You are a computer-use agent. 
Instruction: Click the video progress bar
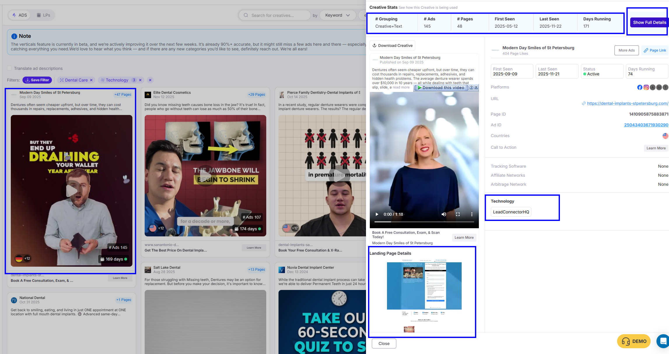coord(424,222)
